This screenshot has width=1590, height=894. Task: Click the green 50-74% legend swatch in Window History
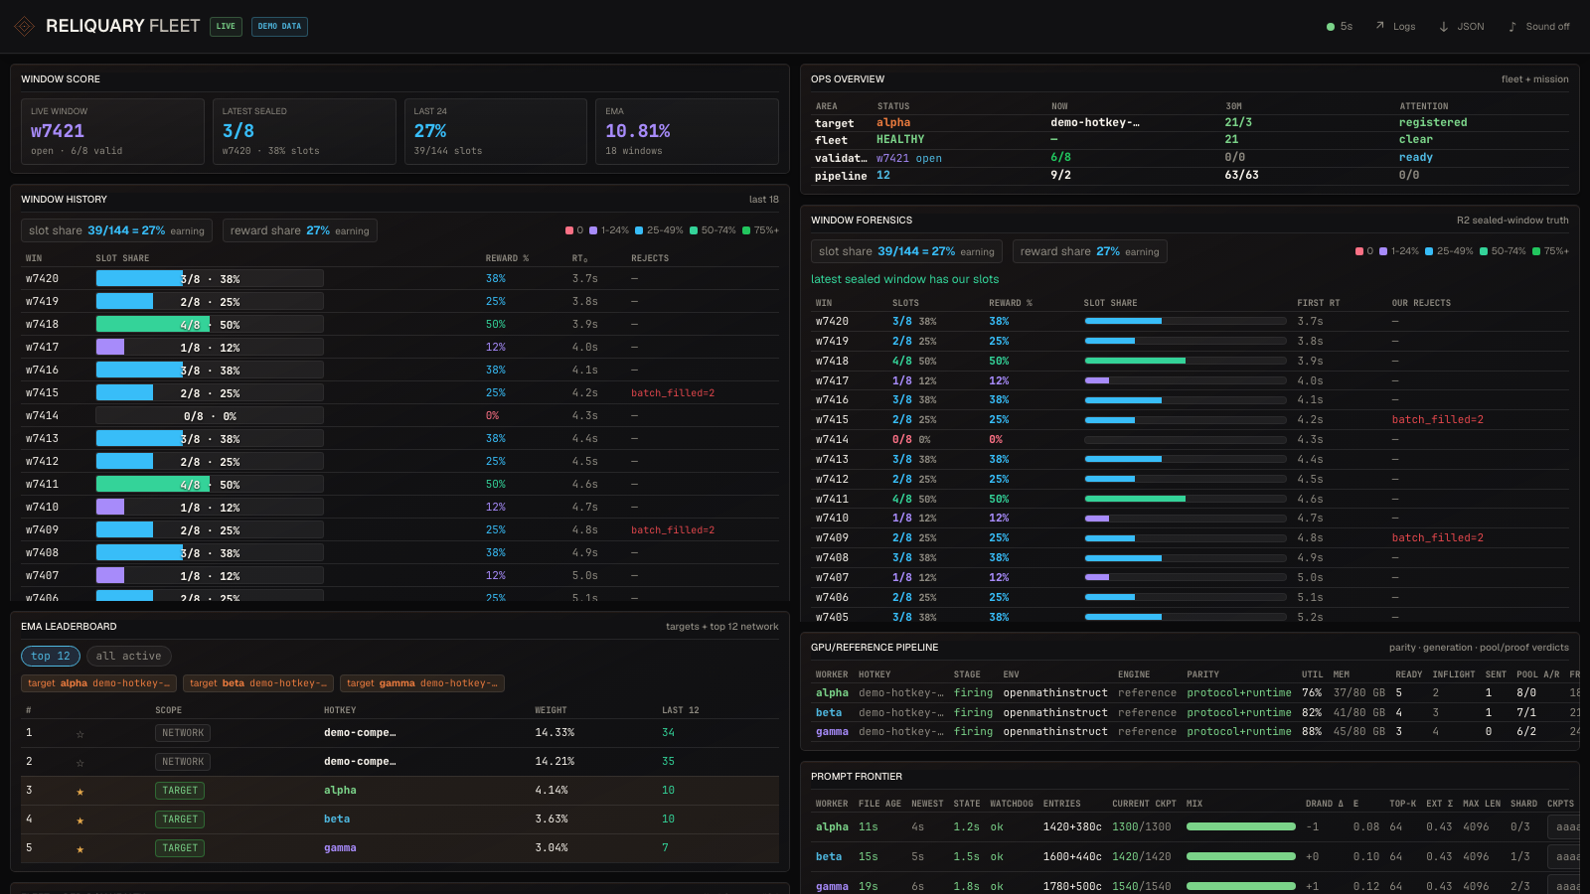tap(694, 230)
